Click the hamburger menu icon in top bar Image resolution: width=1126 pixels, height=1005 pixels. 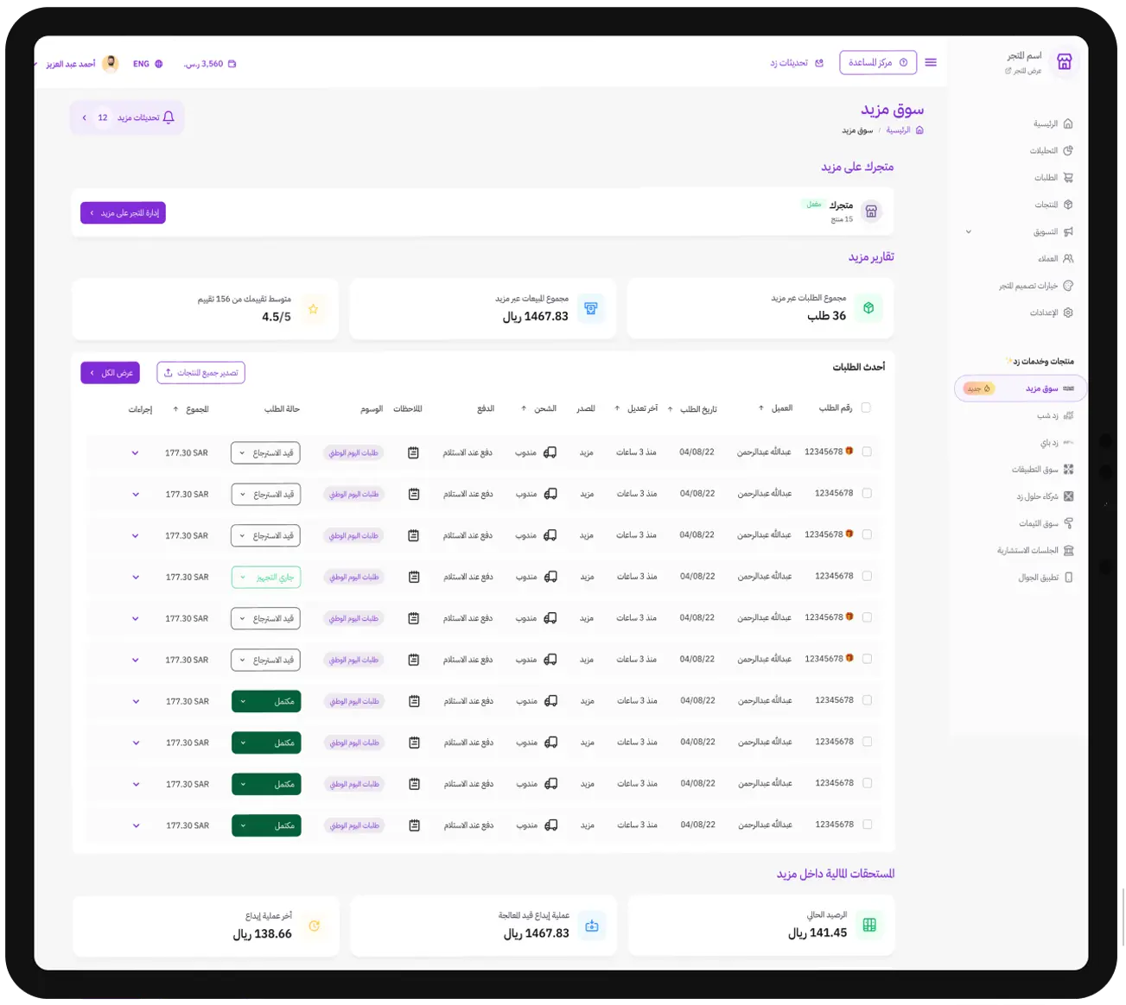pos(931,62)
